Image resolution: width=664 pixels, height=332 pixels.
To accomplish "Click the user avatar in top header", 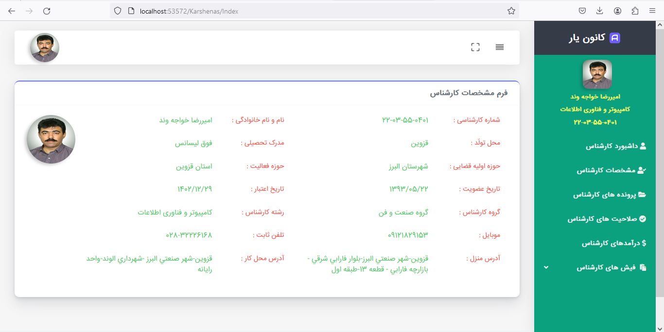I will point(45,48).
